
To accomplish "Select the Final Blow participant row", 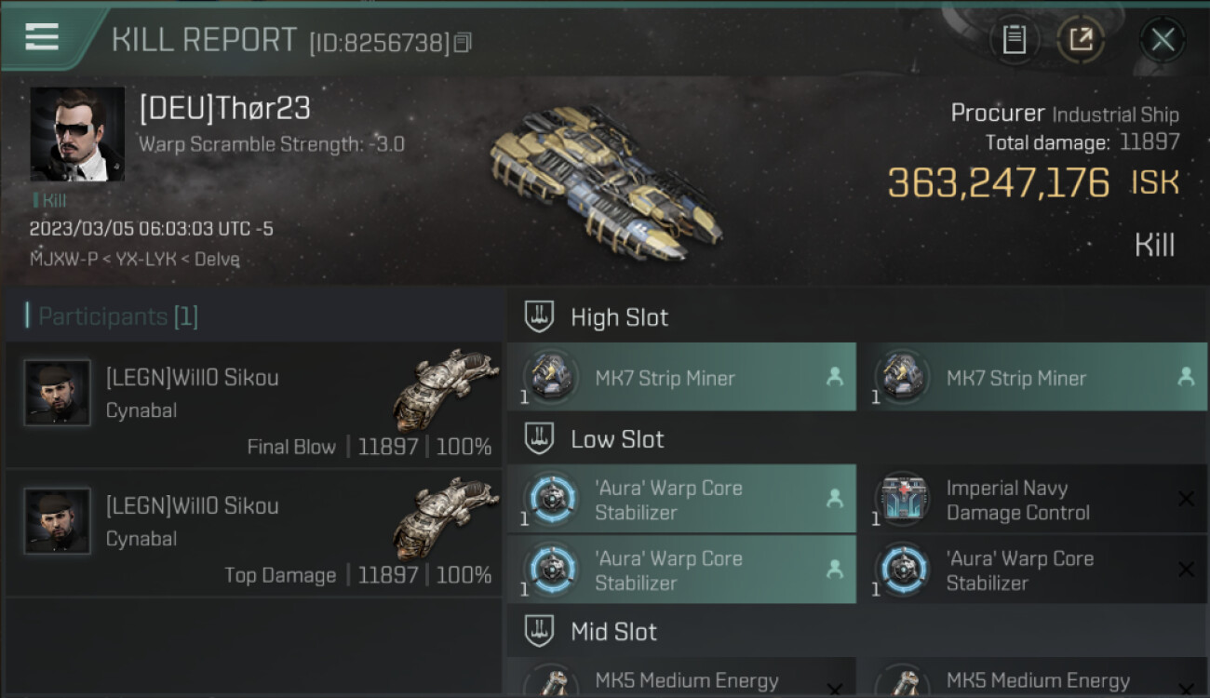I will click(253, 404).
